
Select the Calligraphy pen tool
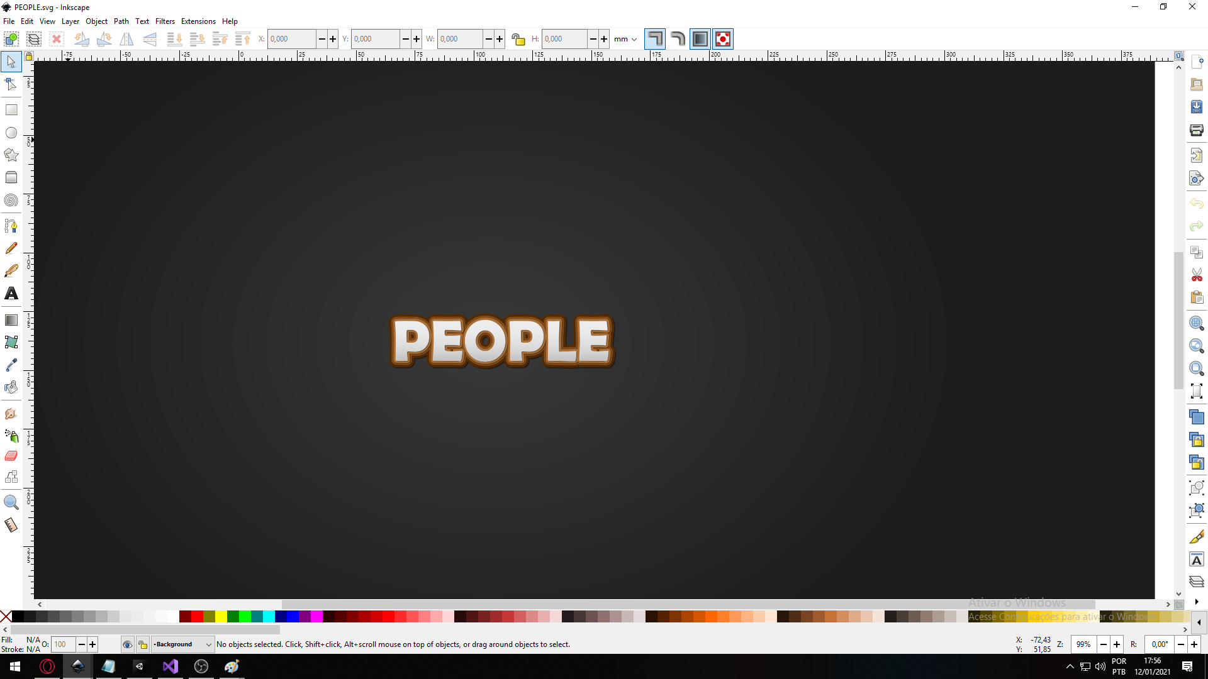click(x=11, y=271)
